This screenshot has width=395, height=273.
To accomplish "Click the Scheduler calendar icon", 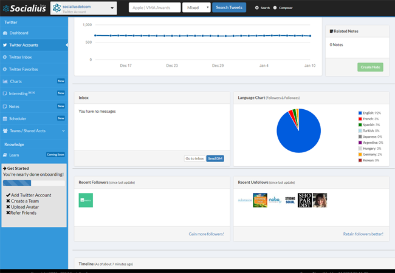I will pos(5,118).
